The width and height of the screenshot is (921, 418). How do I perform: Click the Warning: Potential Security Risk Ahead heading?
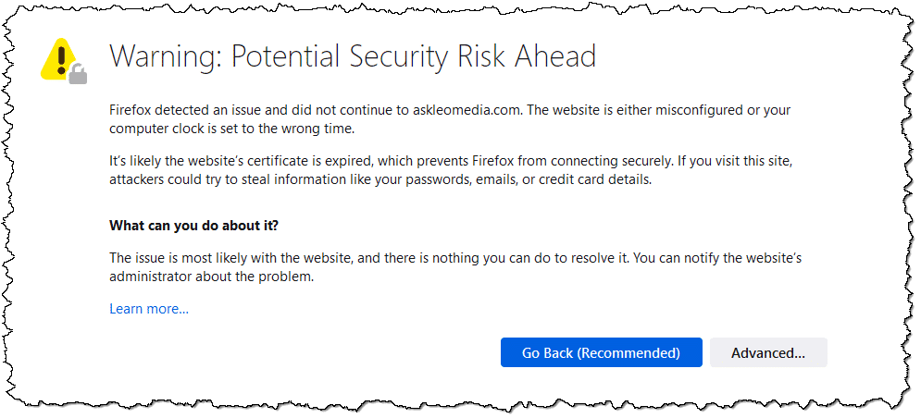coord(353,57)
